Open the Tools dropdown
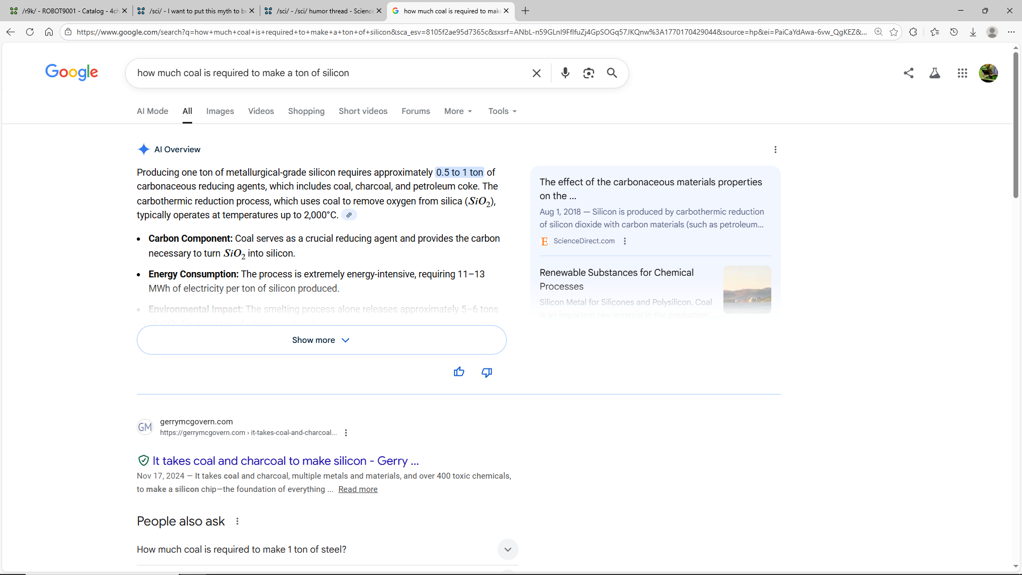Image resolution: width=1022 pixels, height=575 pixels. (x=502, y=111)
